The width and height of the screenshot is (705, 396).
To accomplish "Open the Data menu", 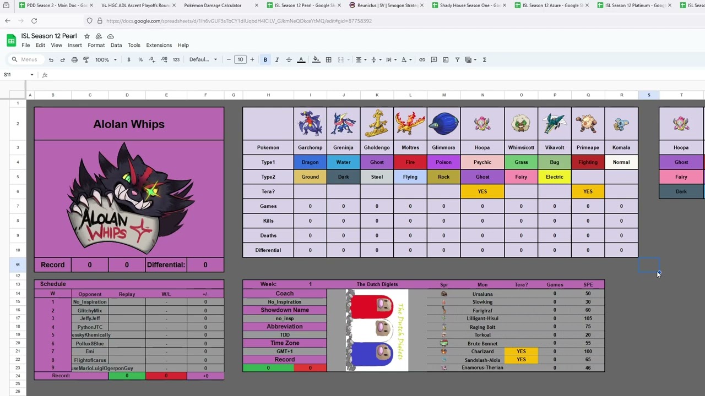I will tap(116, 45).
